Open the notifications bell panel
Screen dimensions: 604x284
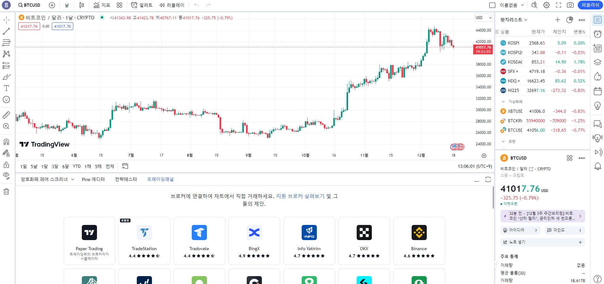(597, 166)
